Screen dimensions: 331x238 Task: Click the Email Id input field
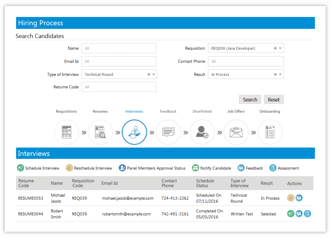[119, 61]
